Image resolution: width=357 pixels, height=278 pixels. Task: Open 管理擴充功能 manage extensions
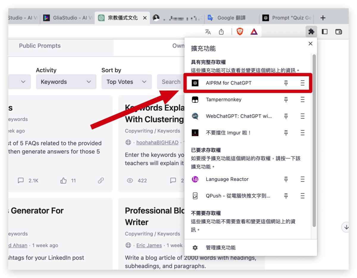221,248
